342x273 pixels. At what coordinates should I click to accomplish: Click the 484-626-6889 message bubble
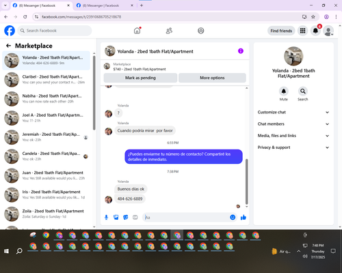[130, 199]
